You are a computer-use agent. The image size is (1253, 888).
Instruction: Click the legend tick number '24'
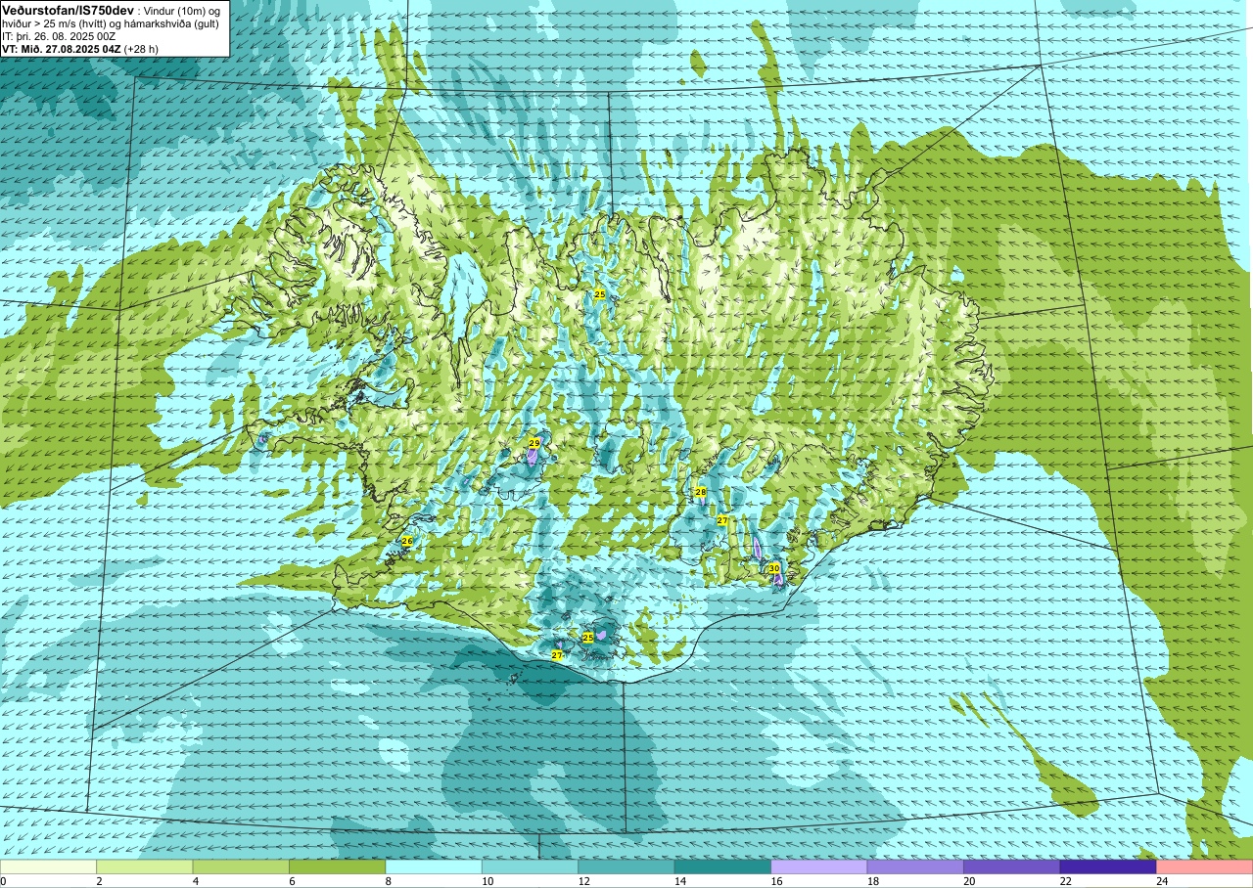pos(1163,881)
